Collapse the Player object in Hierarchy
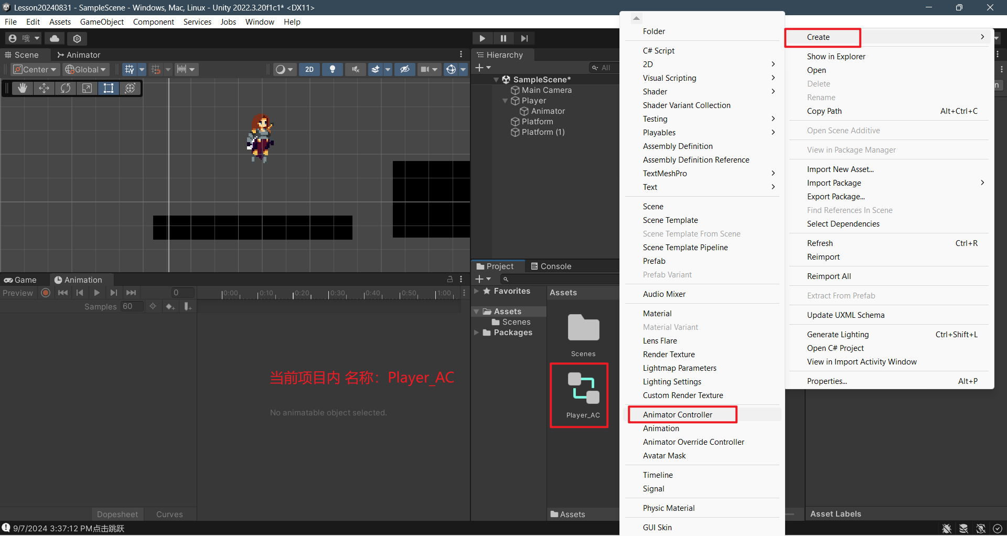This screenshot has height=536, width=1007. 505,101
